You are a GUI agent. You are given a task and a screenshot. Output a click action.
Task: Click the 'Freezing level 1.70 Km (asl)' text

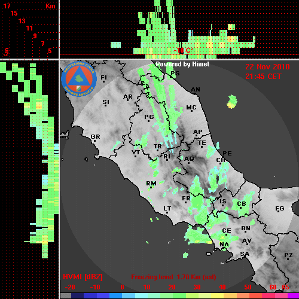(173, 277)
